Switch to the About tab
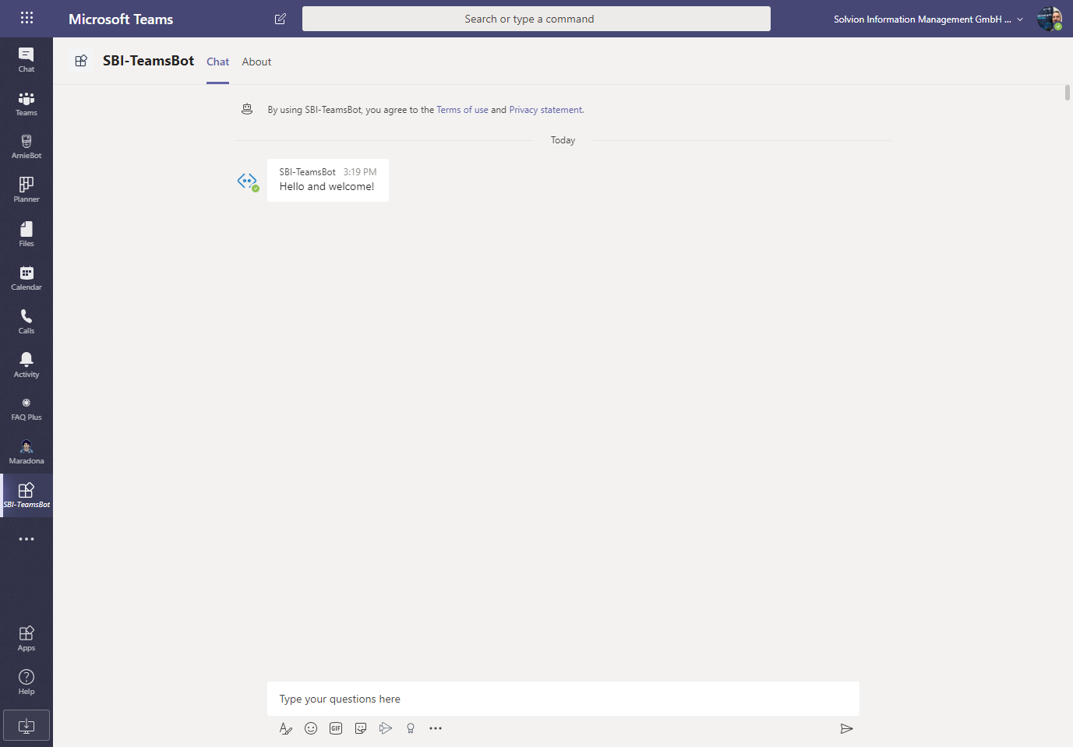 (256, 62)
